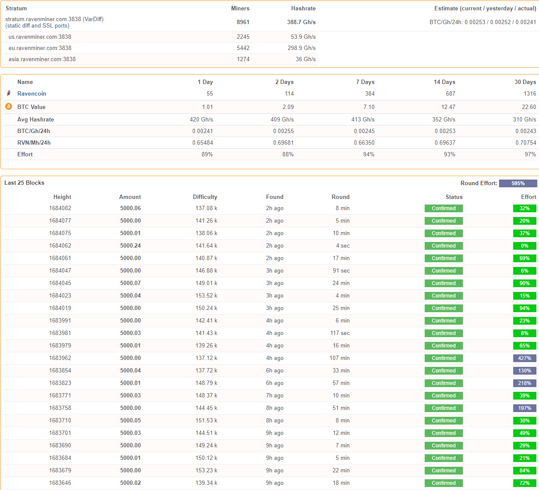Viewport: 539px width, 490px height.
Task: Click block height 1683710
Action: (x=60, y=420)
